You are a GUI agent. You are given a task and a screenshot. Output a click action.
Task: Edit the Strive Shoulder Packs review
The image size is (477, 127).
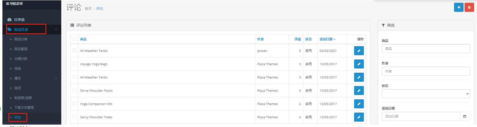(359, 91)
